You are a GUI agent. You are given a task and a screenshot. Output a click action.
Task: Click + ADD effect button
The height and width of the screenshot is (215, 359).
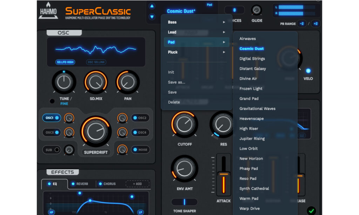(x=137, y=184)
